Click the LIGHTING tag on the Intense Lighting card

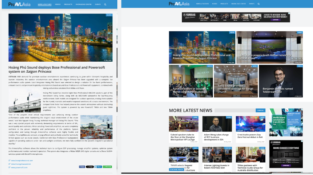point(228,148)
